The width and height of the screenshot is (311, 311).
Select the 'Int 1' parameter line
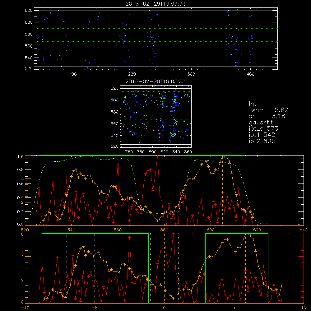coord(262,104)
